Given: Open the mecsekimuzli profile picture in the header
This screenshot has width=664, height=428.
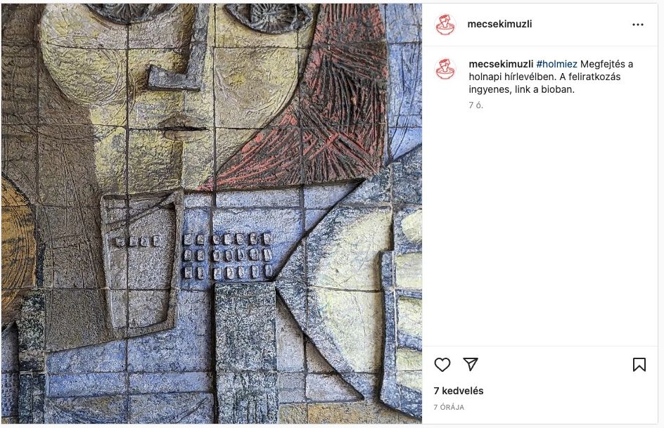Looking at the screenshot, I should point(445,25).
